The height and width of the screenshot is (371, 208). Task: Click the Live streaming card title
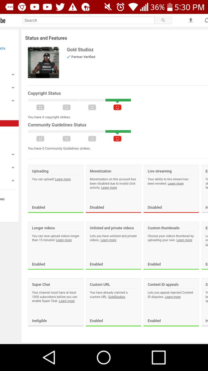click(160, 171)
